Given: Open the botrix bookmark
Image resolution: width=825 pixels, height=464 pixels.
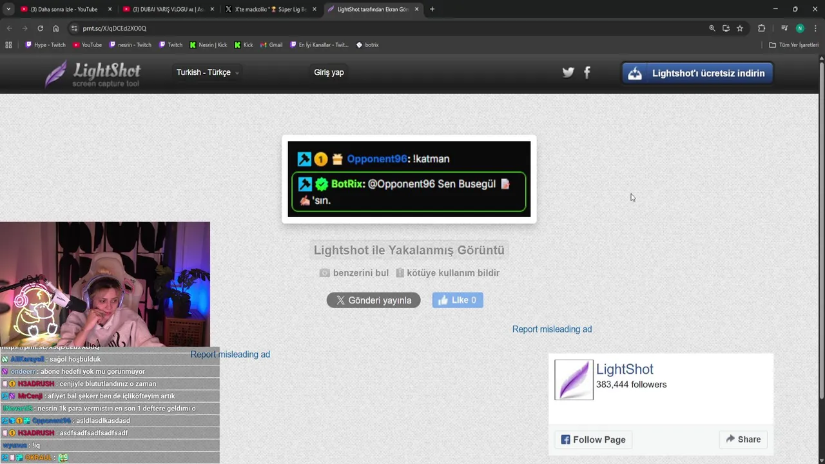Looking at the screenshot, I should pos(367,45).
